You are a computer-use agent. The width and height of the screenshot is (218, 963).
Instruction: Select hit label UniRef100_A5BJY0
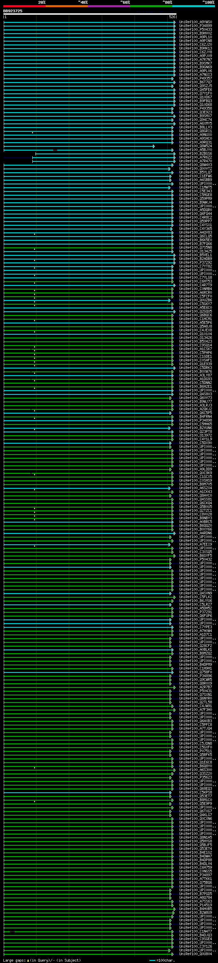196,150
